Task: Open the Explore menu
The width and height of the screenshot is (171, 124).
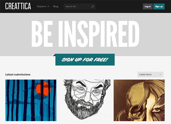Action: [42, 7]
